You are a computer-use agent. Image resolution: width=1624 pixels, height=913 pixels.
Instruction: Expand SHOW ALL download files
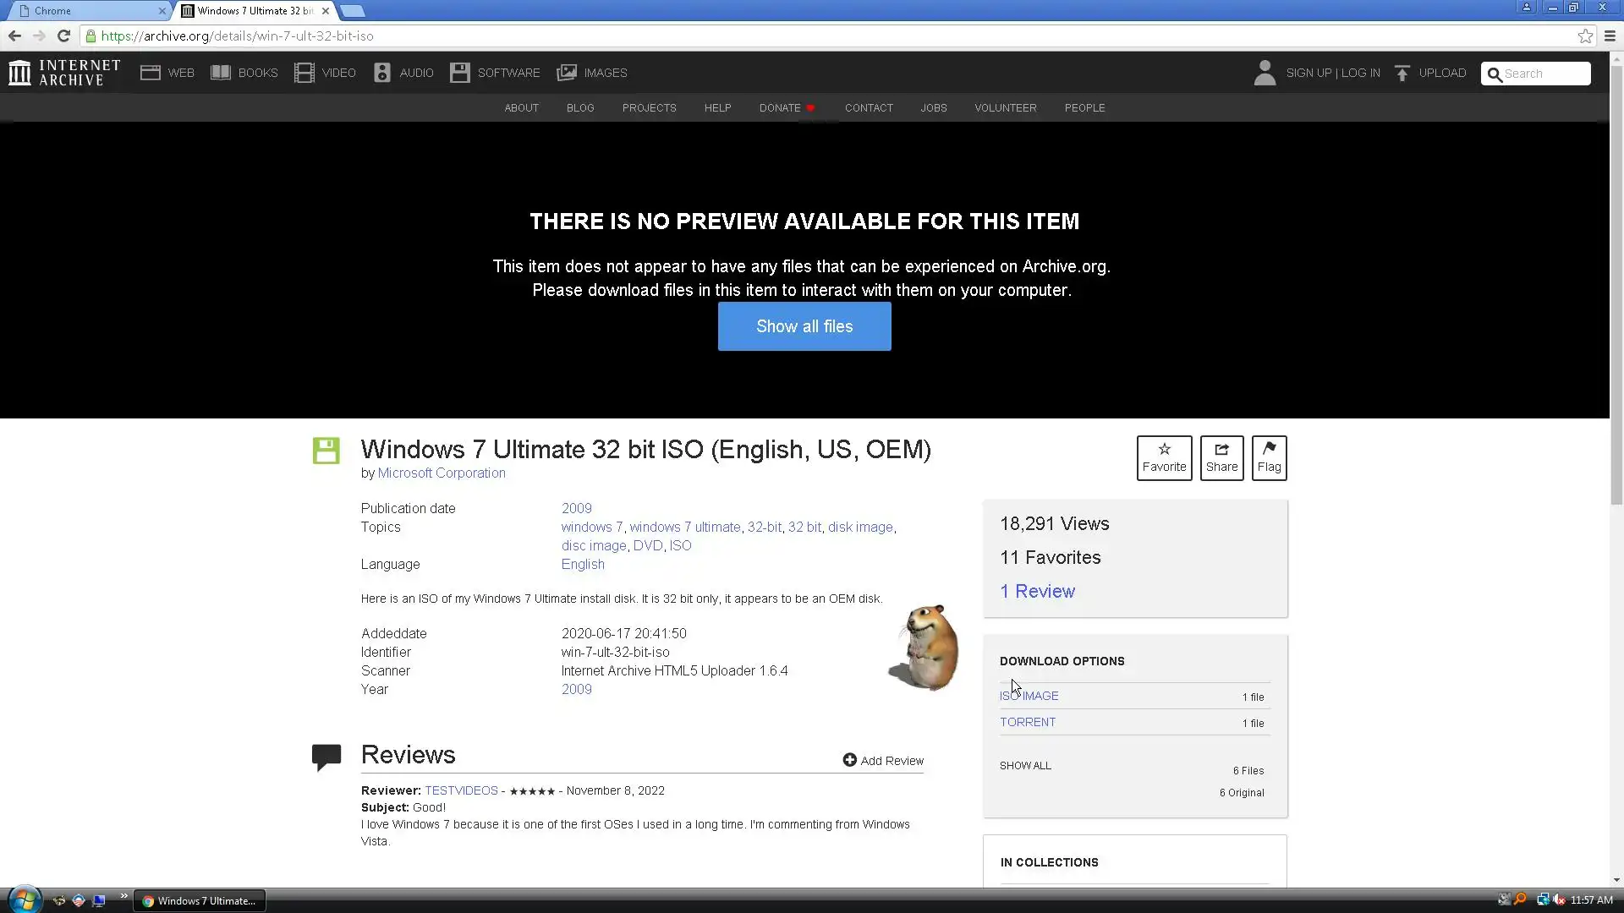(x=1025, y=765)
